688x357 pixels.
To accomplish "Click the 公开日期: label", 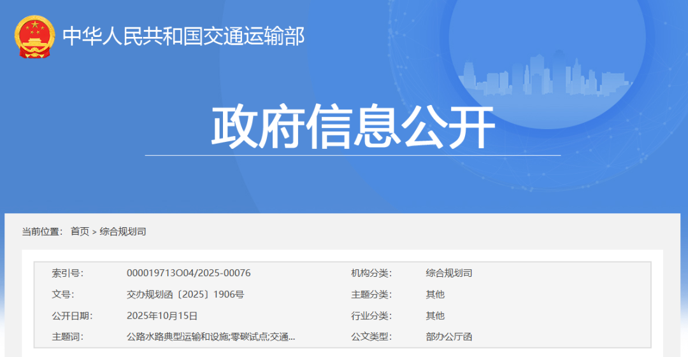I will (x=73, y=316).
